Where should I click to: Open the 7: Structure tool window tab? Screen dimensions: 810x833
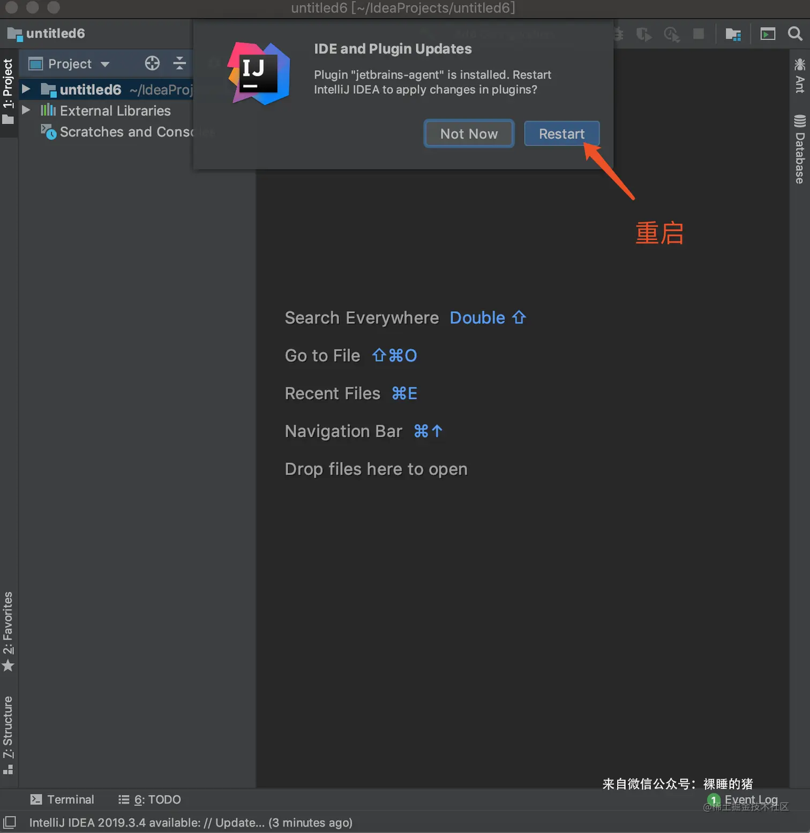point(8,734)
